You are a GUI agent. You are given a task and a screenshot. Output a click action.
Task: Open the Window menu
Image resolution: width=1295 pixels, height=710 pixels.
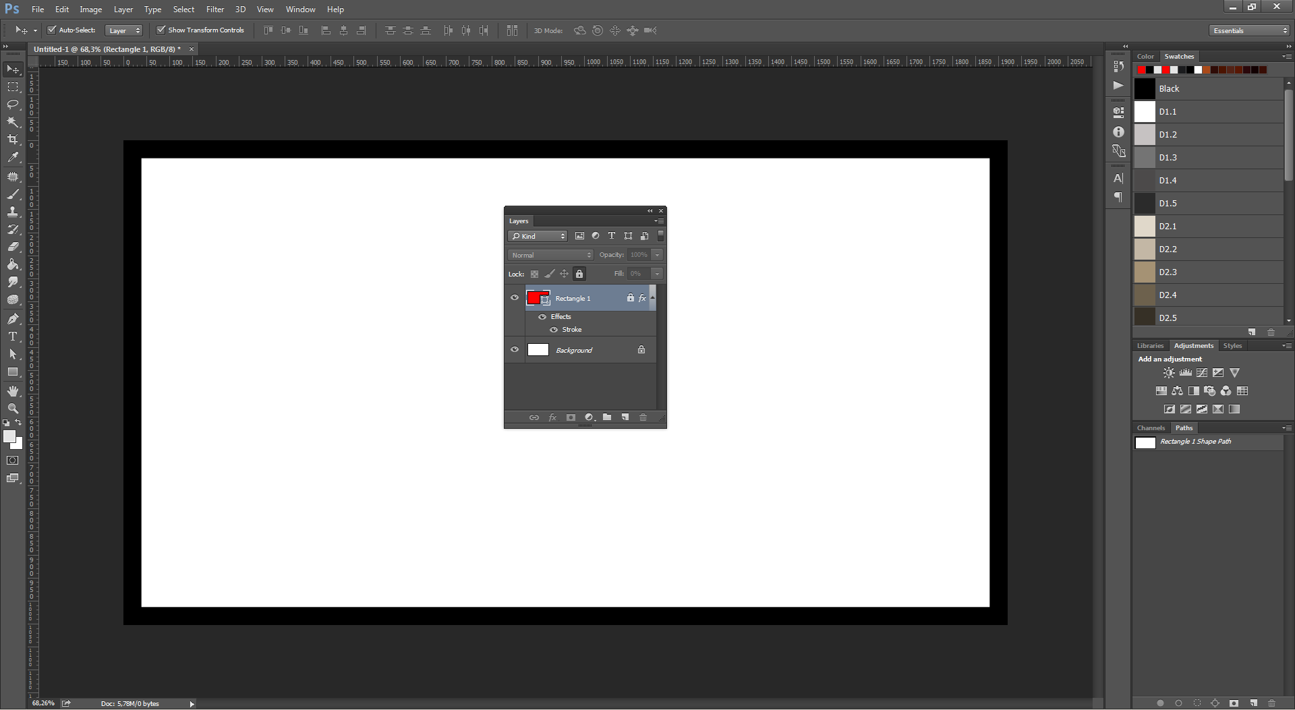point(300,9)
